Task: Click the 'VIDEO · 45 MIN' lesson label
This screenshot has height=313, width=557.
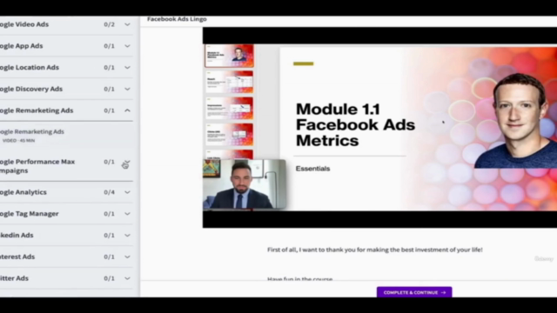Action: pyautogui.click(x=18, y=141)
